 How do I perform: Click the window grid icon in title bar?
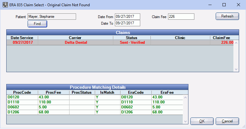(5, 5)
